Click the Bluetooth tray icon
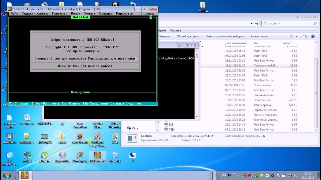Viewport: 321px width, 180px height. click(x=273, y=175)
